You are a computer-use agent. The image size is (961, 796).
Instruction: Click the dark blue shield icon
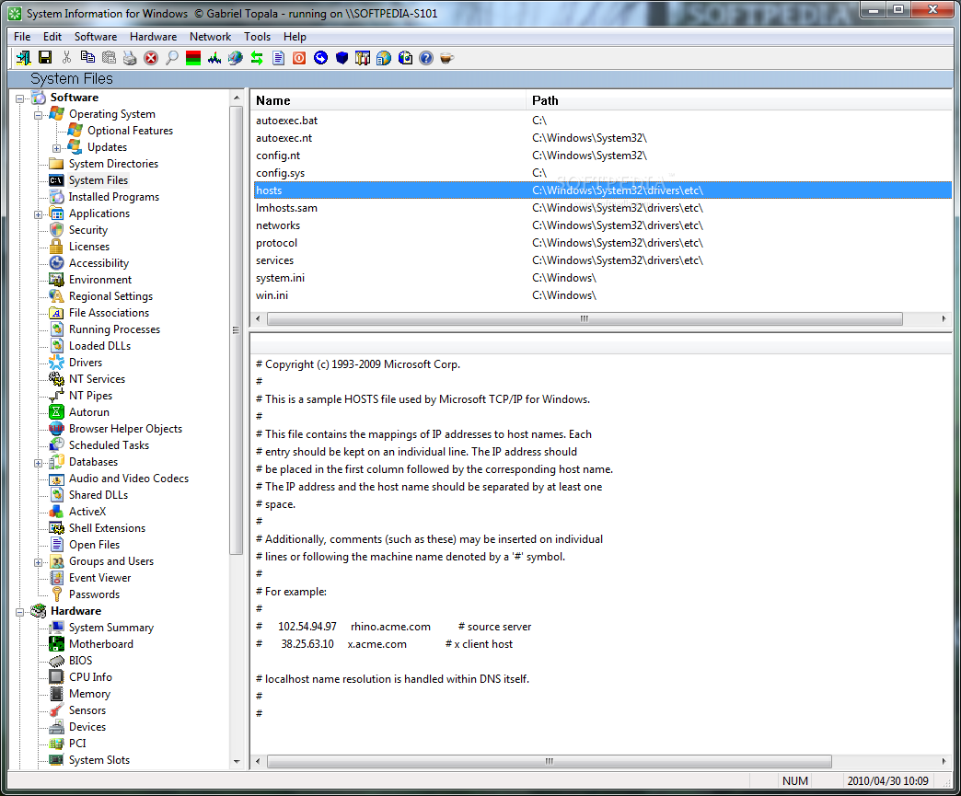[x=342, y=58]
